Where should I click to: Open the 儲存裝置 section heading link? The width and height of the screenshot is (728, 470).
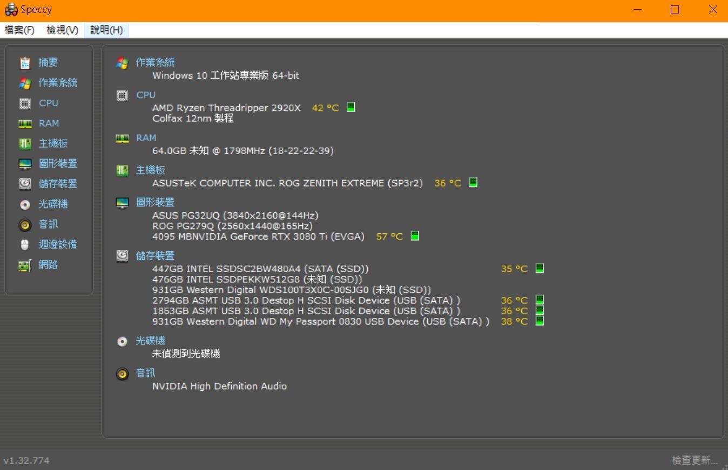(155, 256)
